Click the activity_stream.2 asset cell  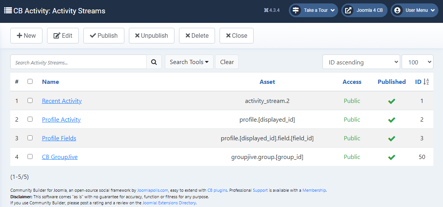click(267, 101)
